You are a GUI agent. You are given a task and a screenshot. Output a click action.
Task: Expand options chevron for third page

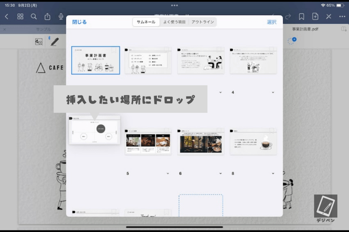tap(221, 92)
